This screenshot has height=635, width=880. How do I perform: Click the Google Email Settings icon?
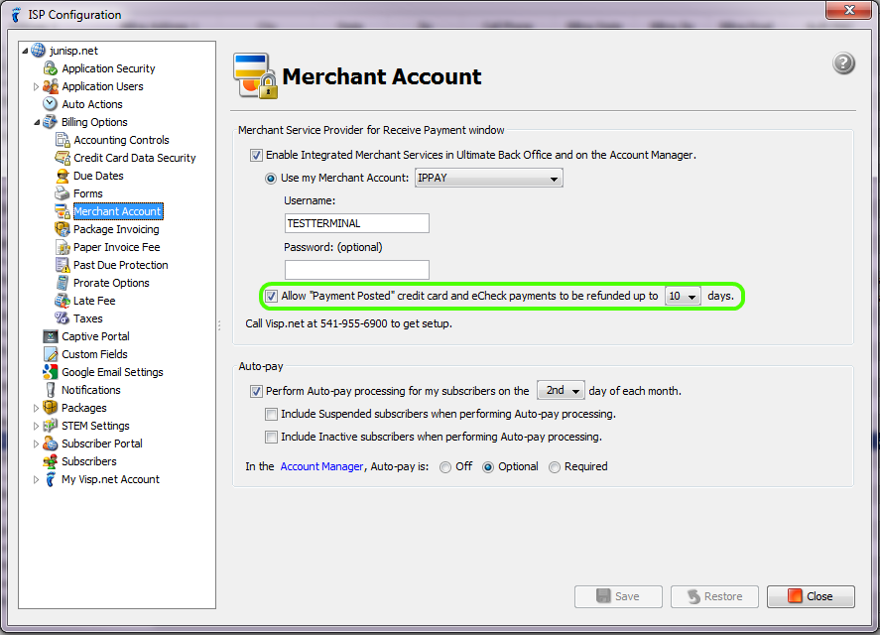(51, 372)
